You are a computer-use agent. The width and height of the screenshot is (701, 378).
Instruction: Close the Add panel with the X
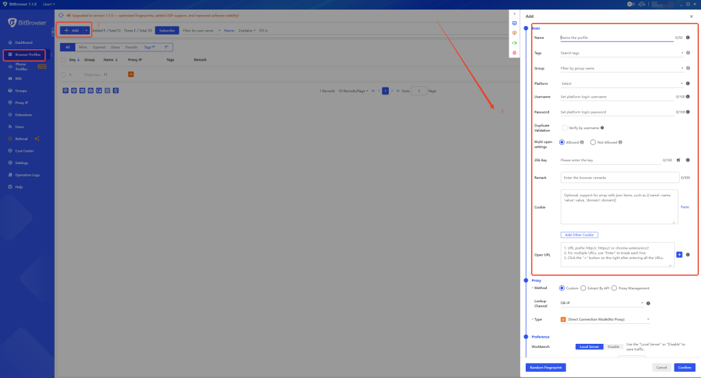(x=690, y=16)
